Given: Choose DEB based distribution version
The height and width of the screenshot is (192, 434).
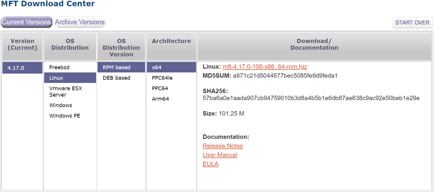Looking at the screenshot, I should pyautogui.click(x=116, y=78).
